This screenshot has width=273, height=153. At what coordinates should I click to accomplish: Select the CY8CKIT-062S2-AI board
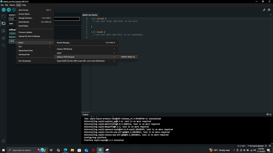pos(128,57)
